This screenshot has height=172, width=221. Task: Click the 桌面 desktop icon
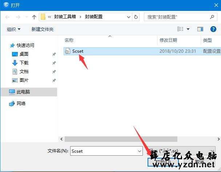tap(15, 54)
